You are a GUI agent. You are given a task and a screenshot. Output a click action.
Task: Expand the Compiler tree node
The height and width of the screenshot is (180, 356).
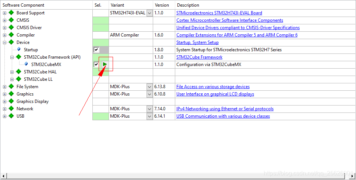pos(4,35)
